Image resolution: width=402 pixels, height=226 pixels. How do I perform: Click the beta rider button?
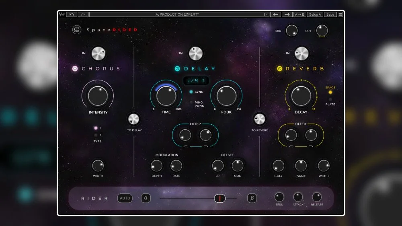pos(252,198)
